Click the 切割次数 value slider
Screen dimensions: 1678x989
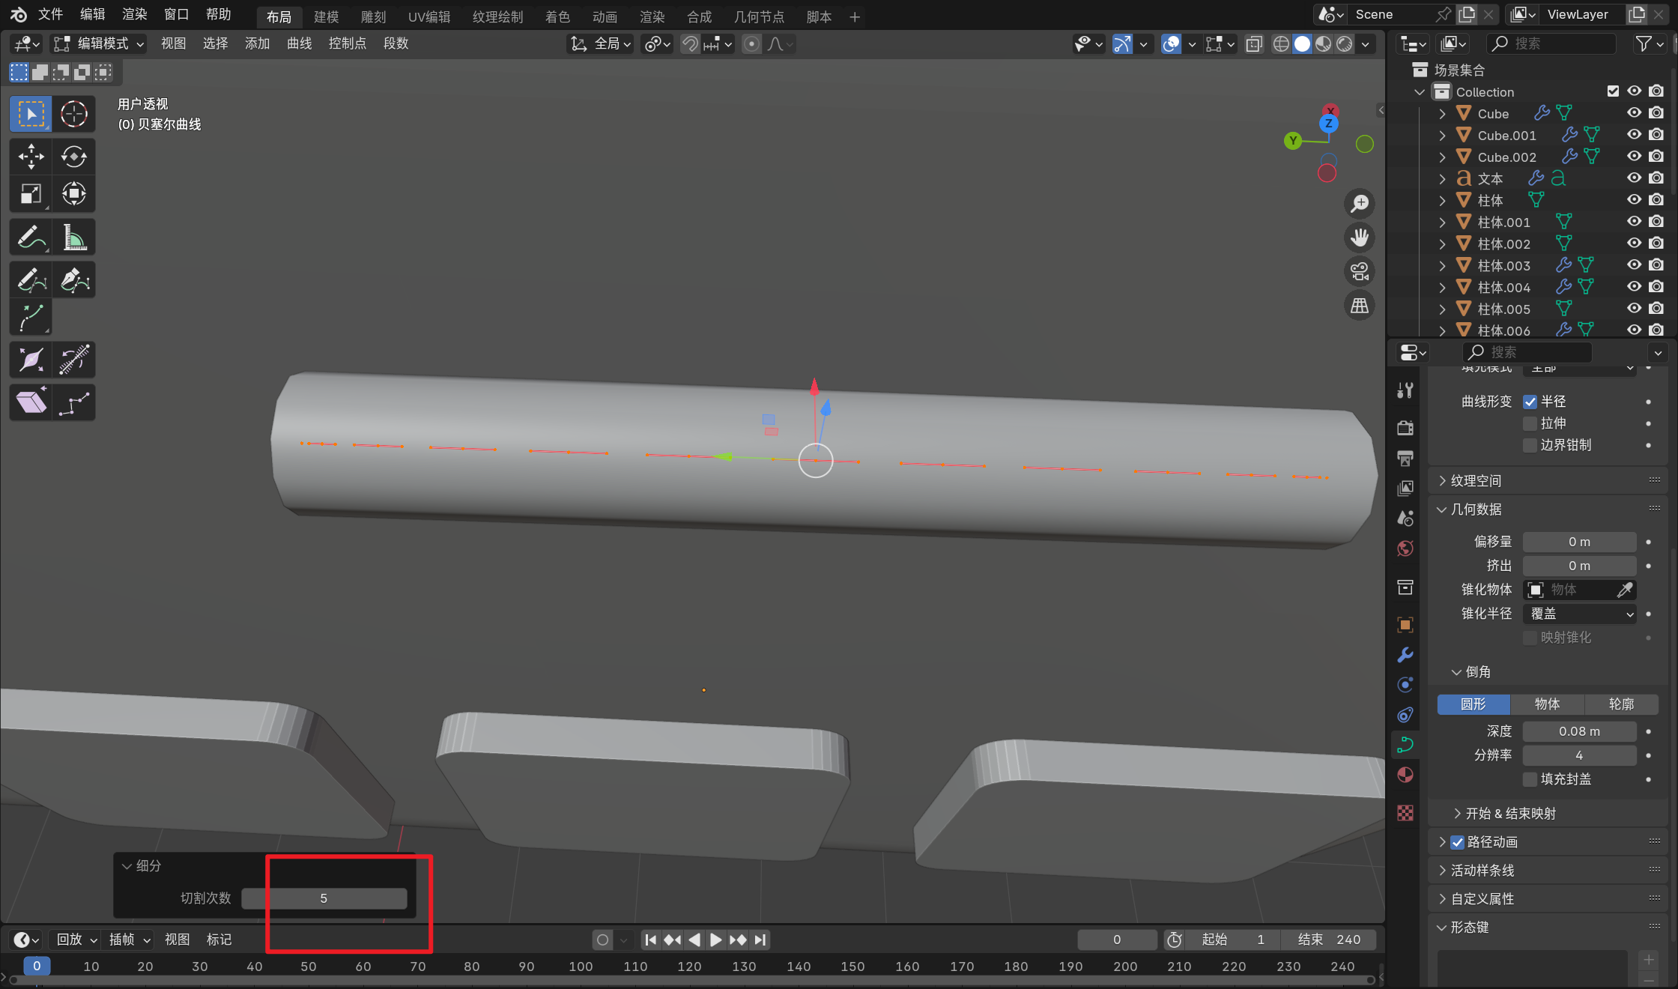pos(324,898)
